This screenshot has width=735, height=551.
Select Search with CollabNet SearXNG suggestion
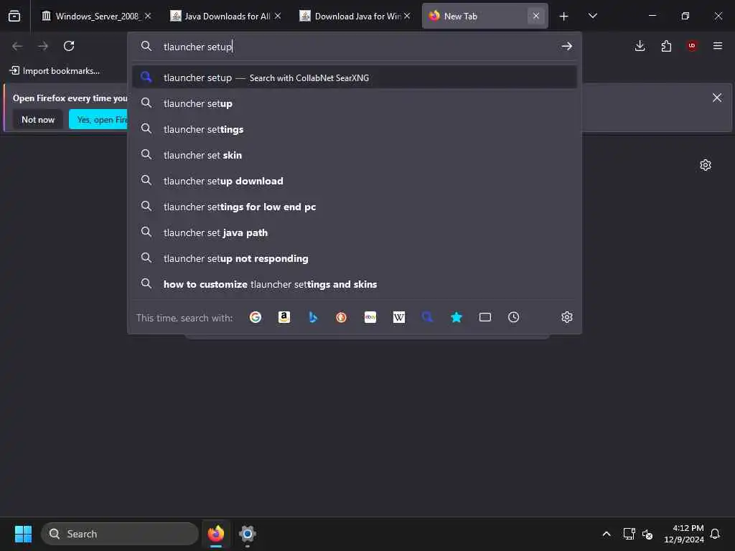point(355,77)
